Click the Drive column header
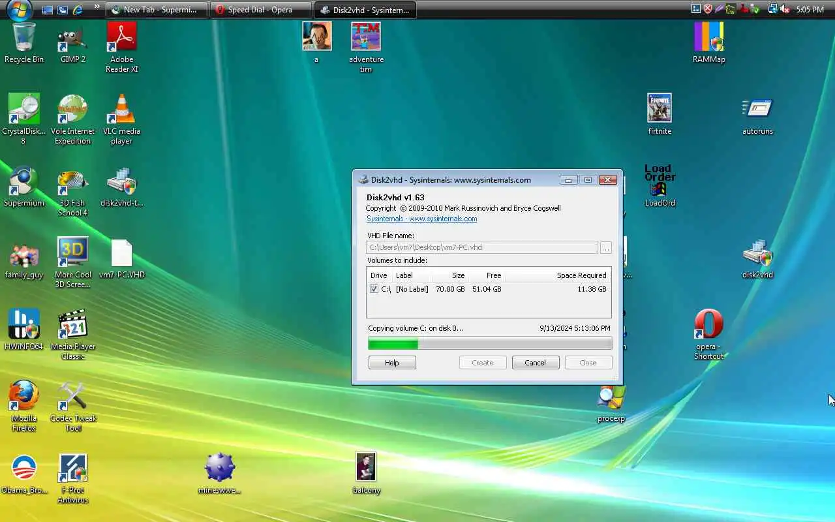 click(380, 275)
